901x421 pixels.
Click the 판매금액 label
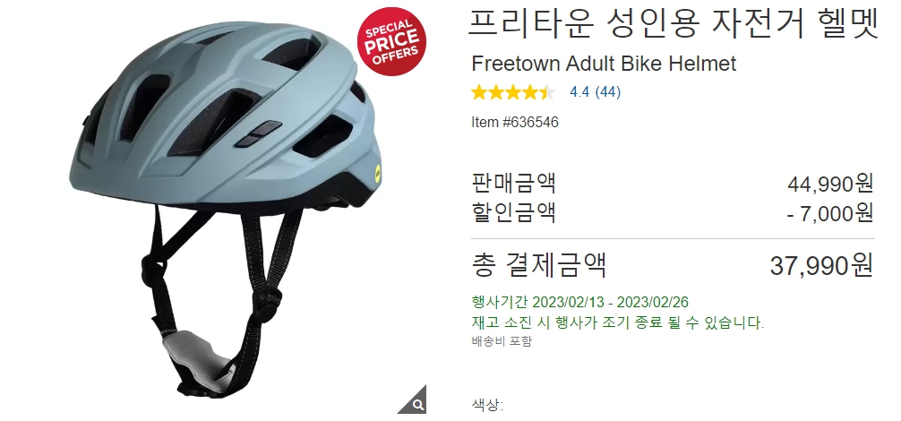point(514,184)
